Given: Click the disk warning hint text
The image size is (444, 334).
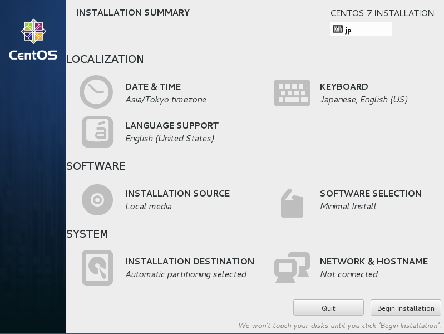Looking at the screenshot, I should pos(339,326).
